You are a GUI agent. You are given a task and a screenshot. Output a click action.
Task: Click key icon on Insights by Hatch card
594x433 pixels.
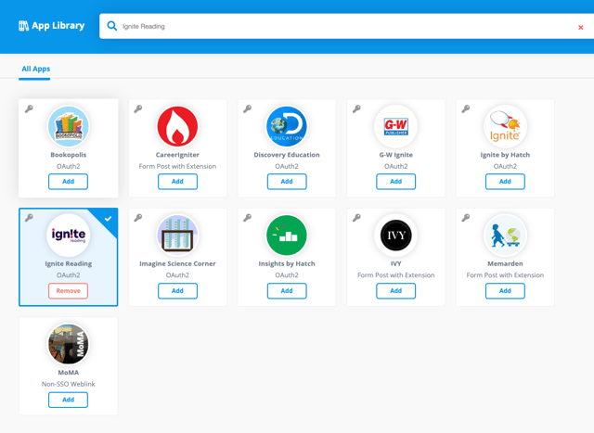click(247, 218)
